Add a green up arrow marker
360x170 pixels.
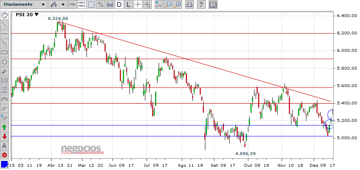(4, 127)
